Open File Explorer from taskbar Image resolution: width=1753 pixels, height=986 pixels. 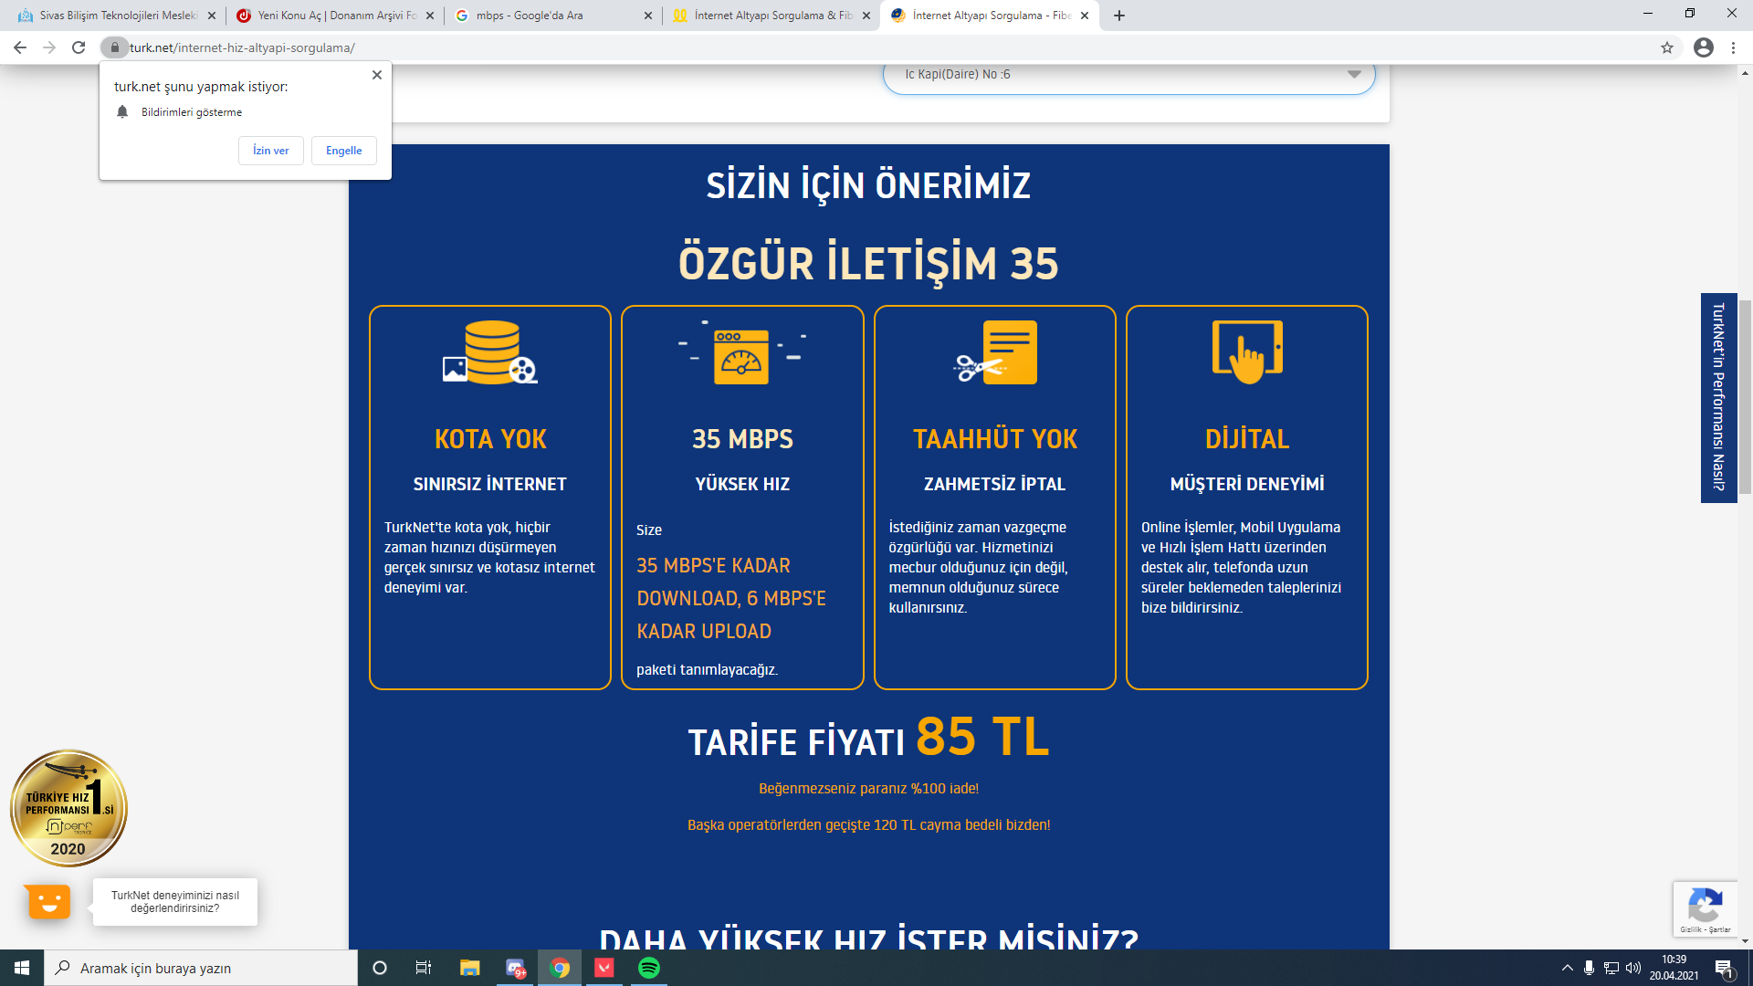[470, 968]
